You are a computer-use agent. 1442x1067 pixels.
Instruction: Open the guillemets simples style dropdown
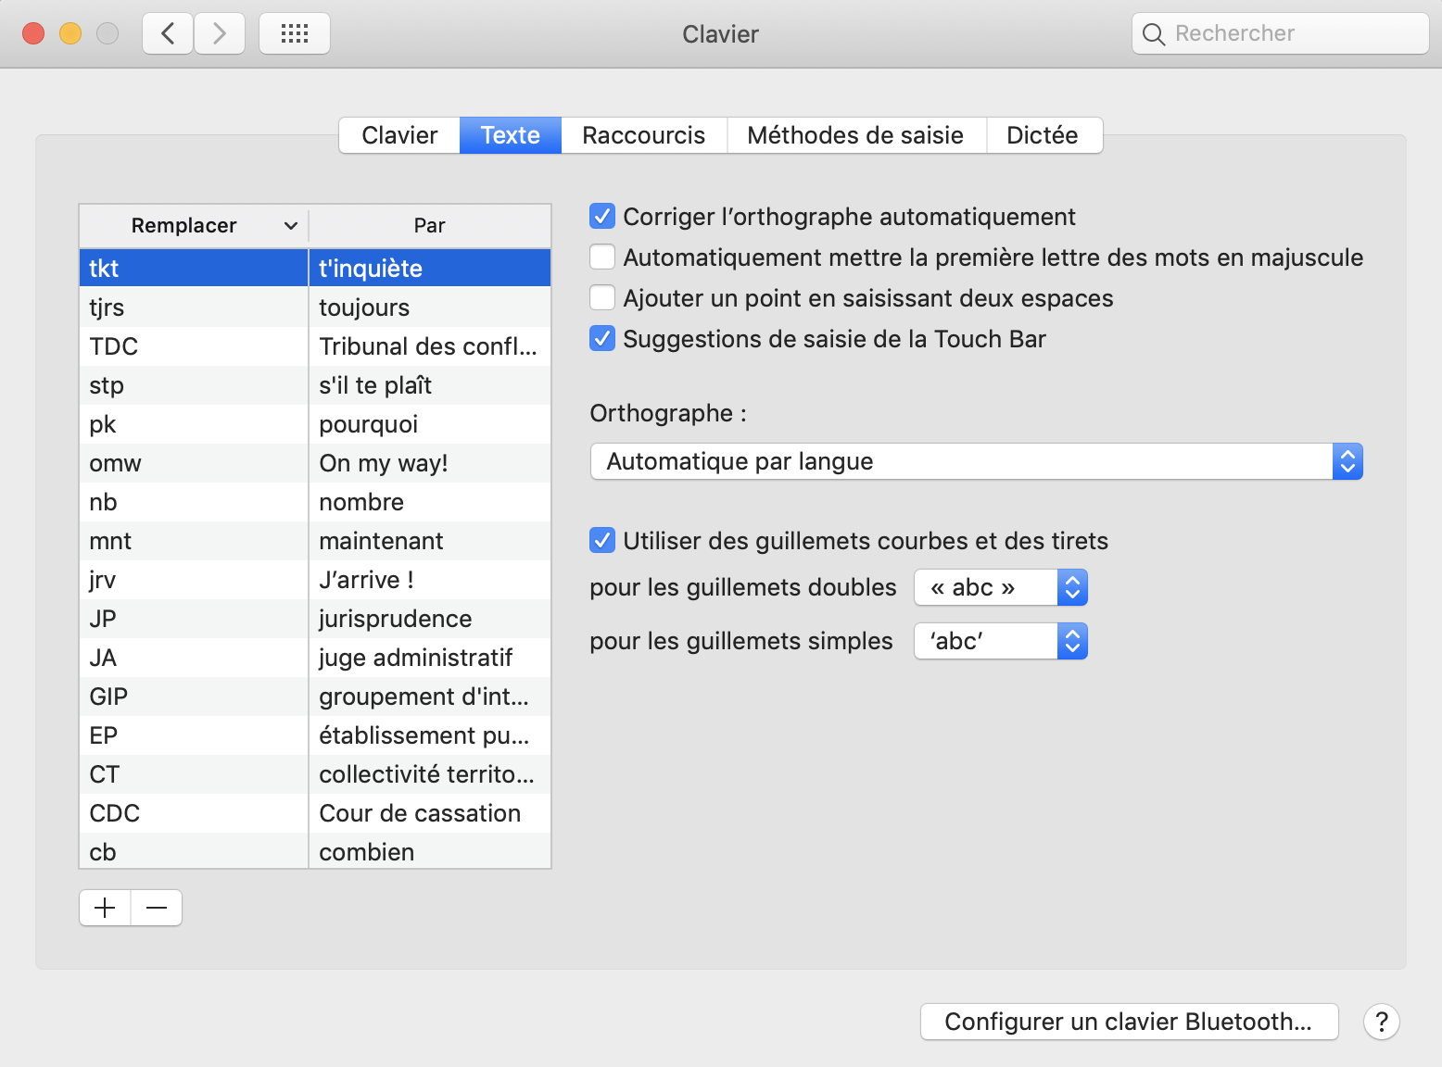point(1000,641)
